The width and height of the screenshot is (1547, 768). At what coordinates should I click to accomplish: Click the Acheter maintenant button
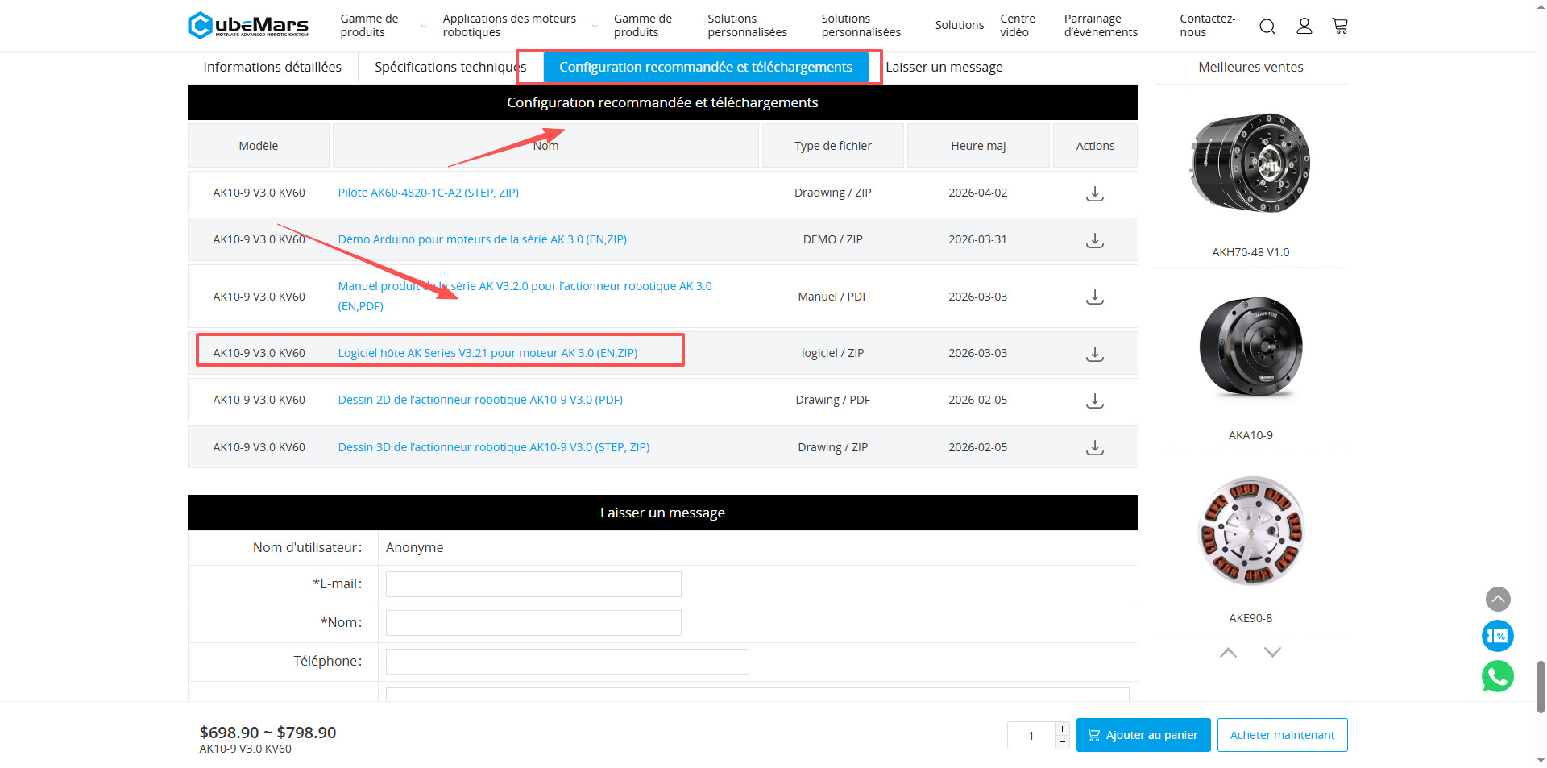pos(1282,735)
